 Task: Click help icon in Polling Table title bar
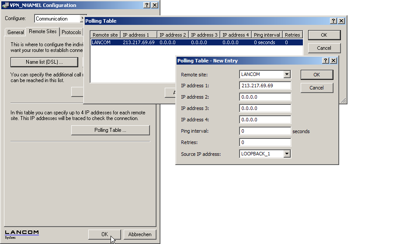333,21
